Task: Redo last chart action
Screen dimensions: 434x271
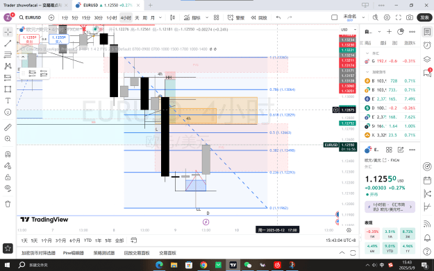Action: [x=290, y=18]
